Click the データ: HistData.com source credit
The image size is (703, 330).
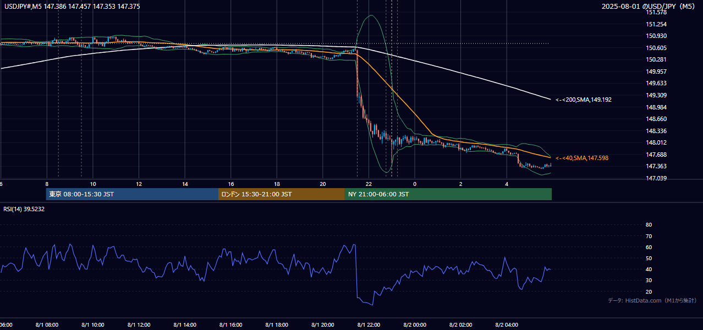click(x=652, y=300)
